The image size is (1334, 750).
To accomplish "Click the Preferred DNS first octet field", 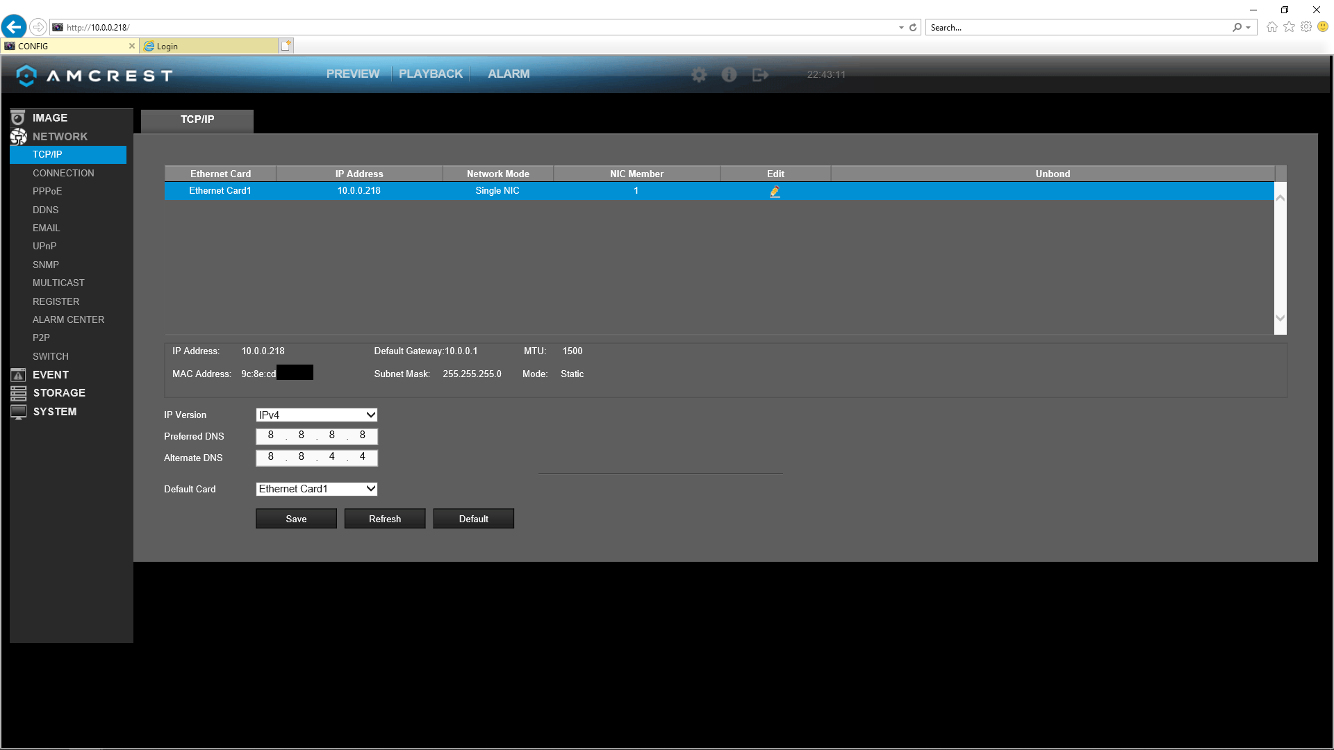I will (x=271, y=435).
